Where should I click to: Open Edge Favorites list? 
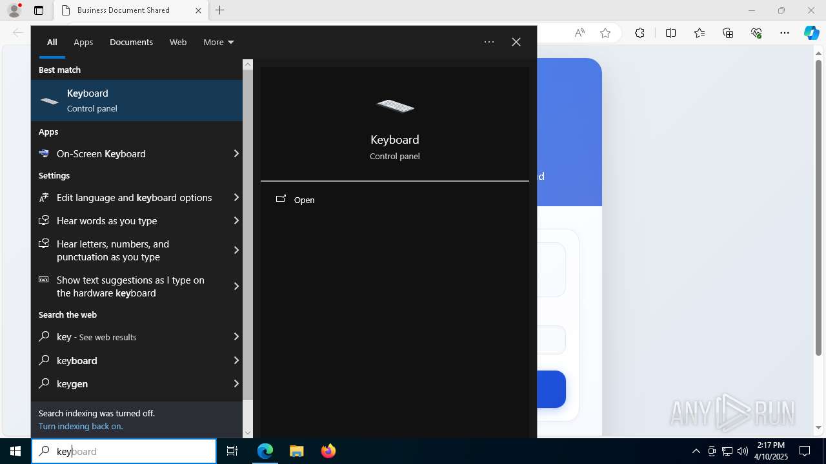point(700,33)
